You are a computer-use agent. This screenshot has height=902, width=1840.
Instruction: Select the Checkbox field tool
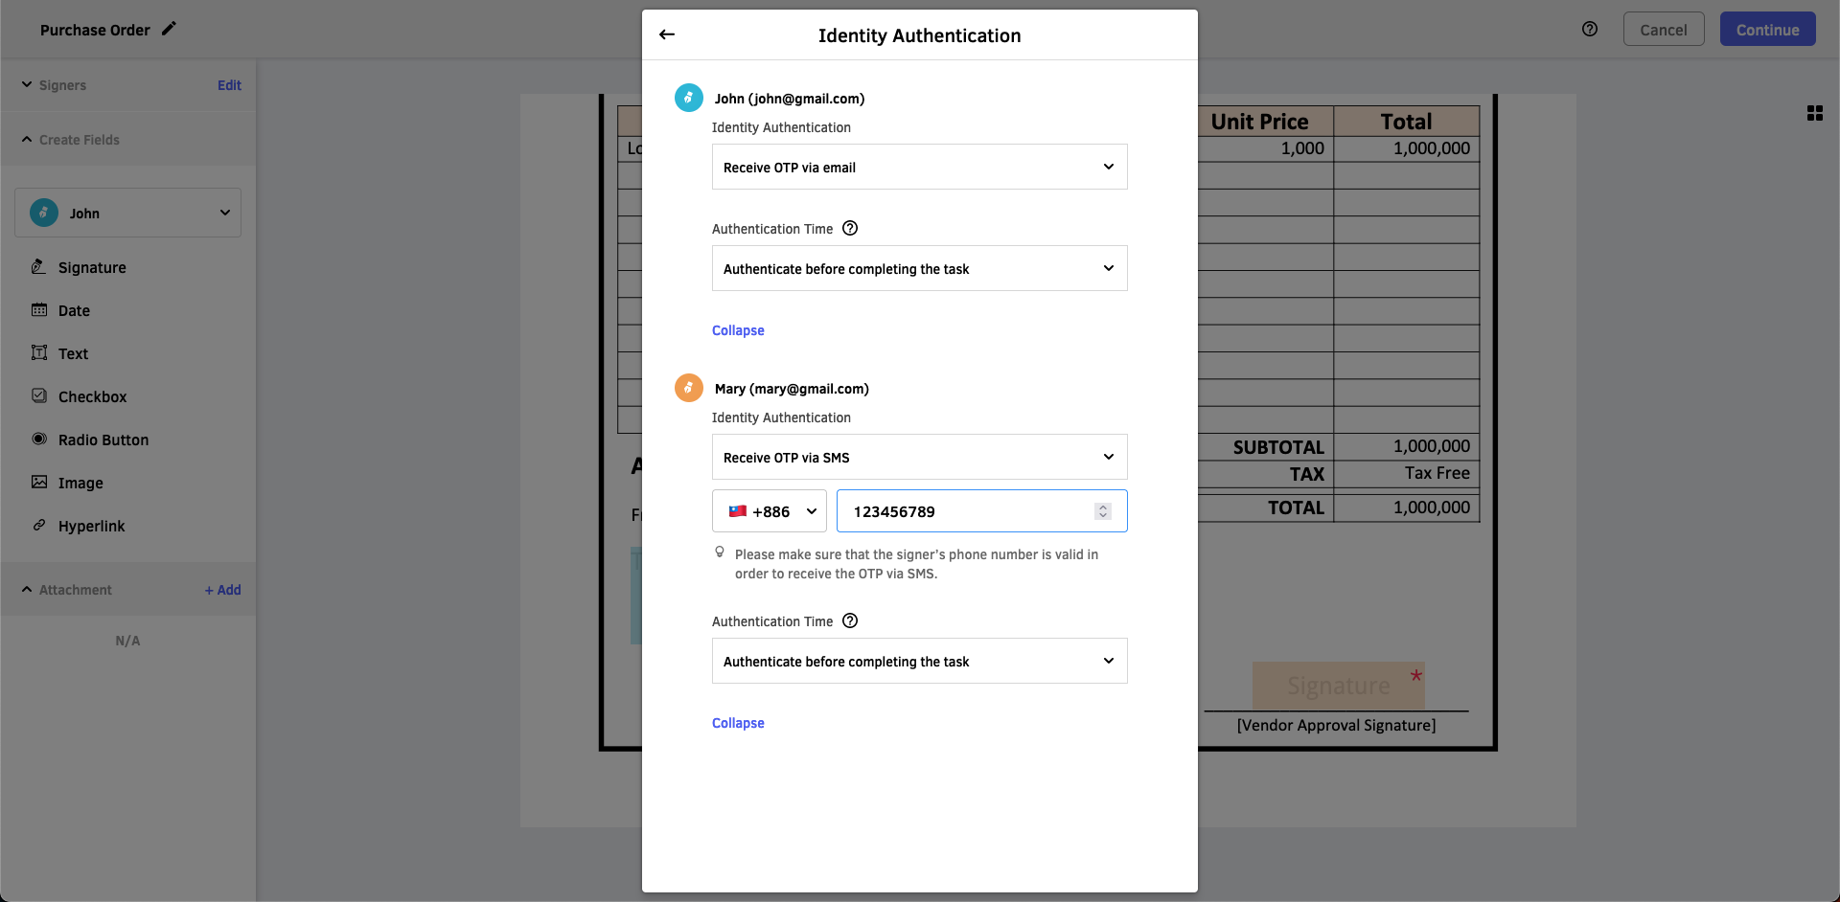(92, 396)
